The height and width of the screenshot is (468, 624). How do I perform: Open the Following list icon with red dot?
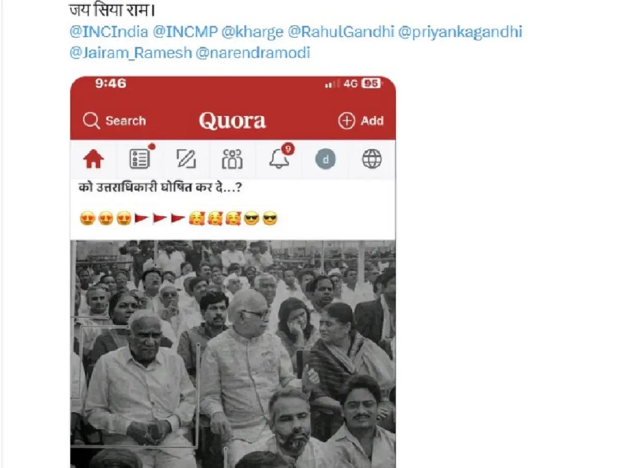tap(141, 158)
